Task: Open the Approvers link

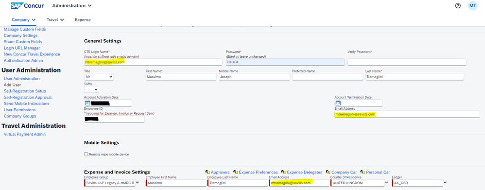Action: pos(220,172)
